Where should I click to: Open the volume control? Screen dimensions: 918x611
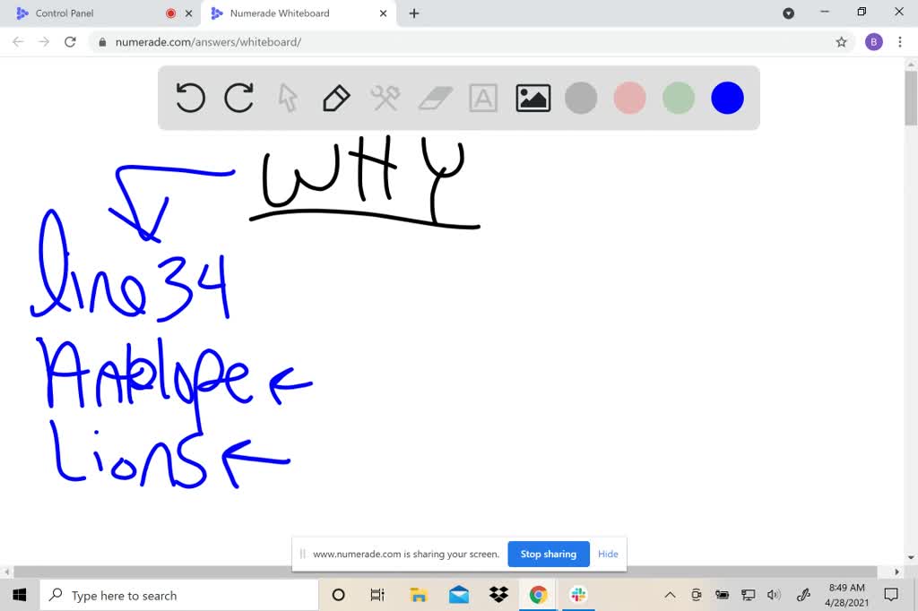click(774, 595)
